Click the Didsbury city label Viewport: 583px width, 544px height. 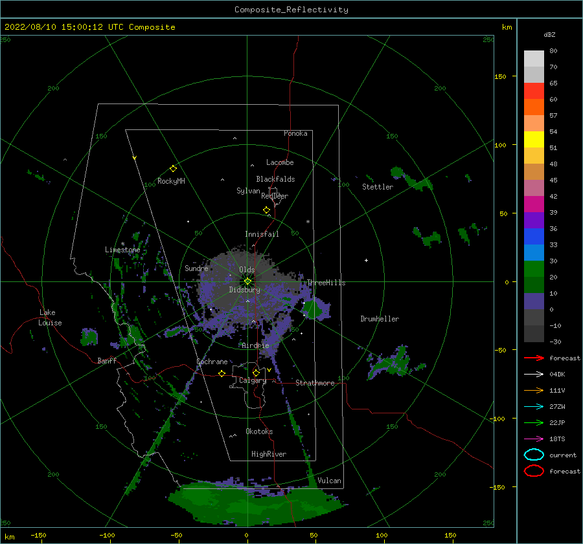[244, 290]
